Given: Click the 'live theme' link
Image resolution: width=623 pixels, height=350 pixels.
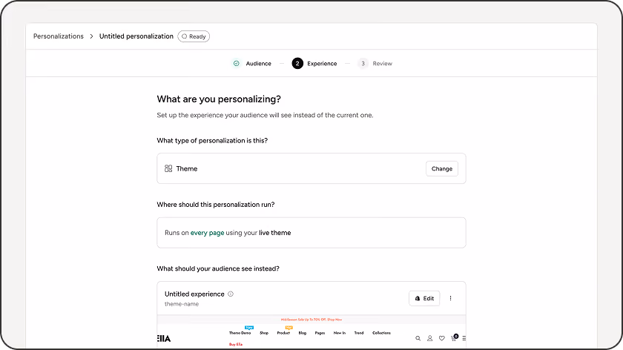Looking at the screenshot, I should [x=275, y=233].
